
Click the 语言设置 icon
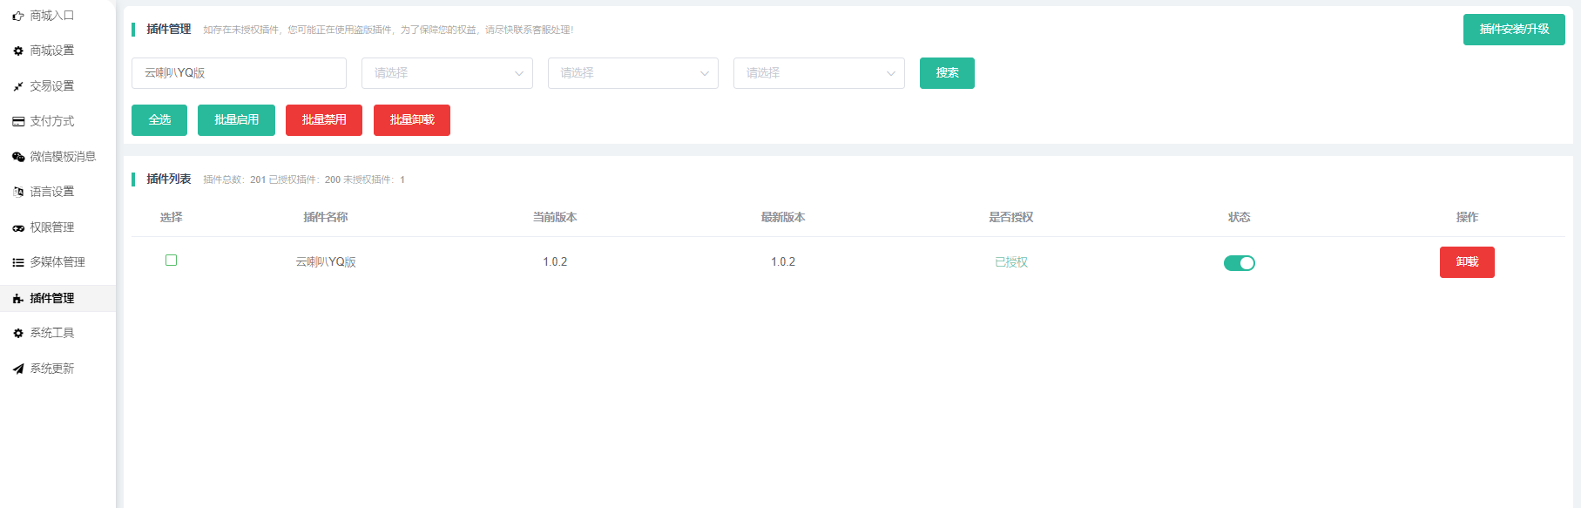coord(18,192)
